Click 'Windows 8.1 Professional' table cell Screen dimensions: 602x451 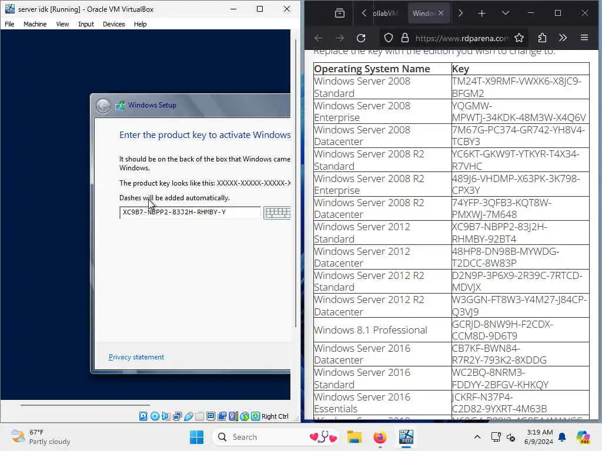(382, 330)
